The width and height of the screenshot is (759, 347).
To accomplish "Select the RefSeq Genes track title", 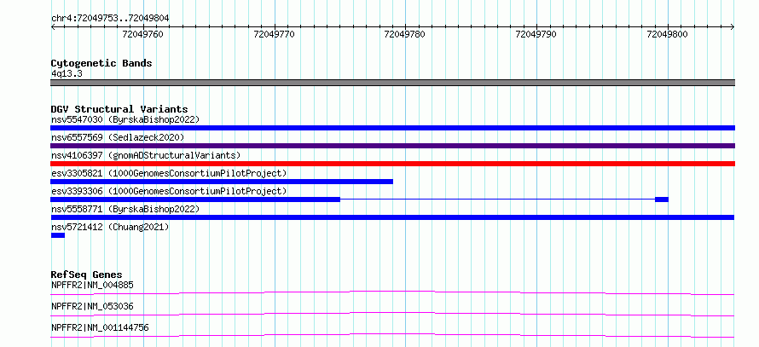I will point(86,275).
